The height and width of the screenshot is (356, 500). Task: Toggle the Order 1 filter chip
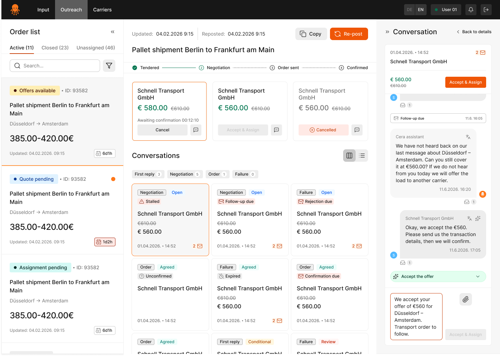pos(217,174)
